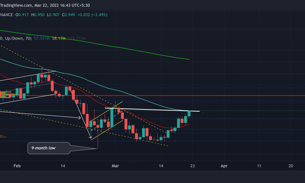Select the high price value 0.950
305x183 pixels.
(39, 15)
